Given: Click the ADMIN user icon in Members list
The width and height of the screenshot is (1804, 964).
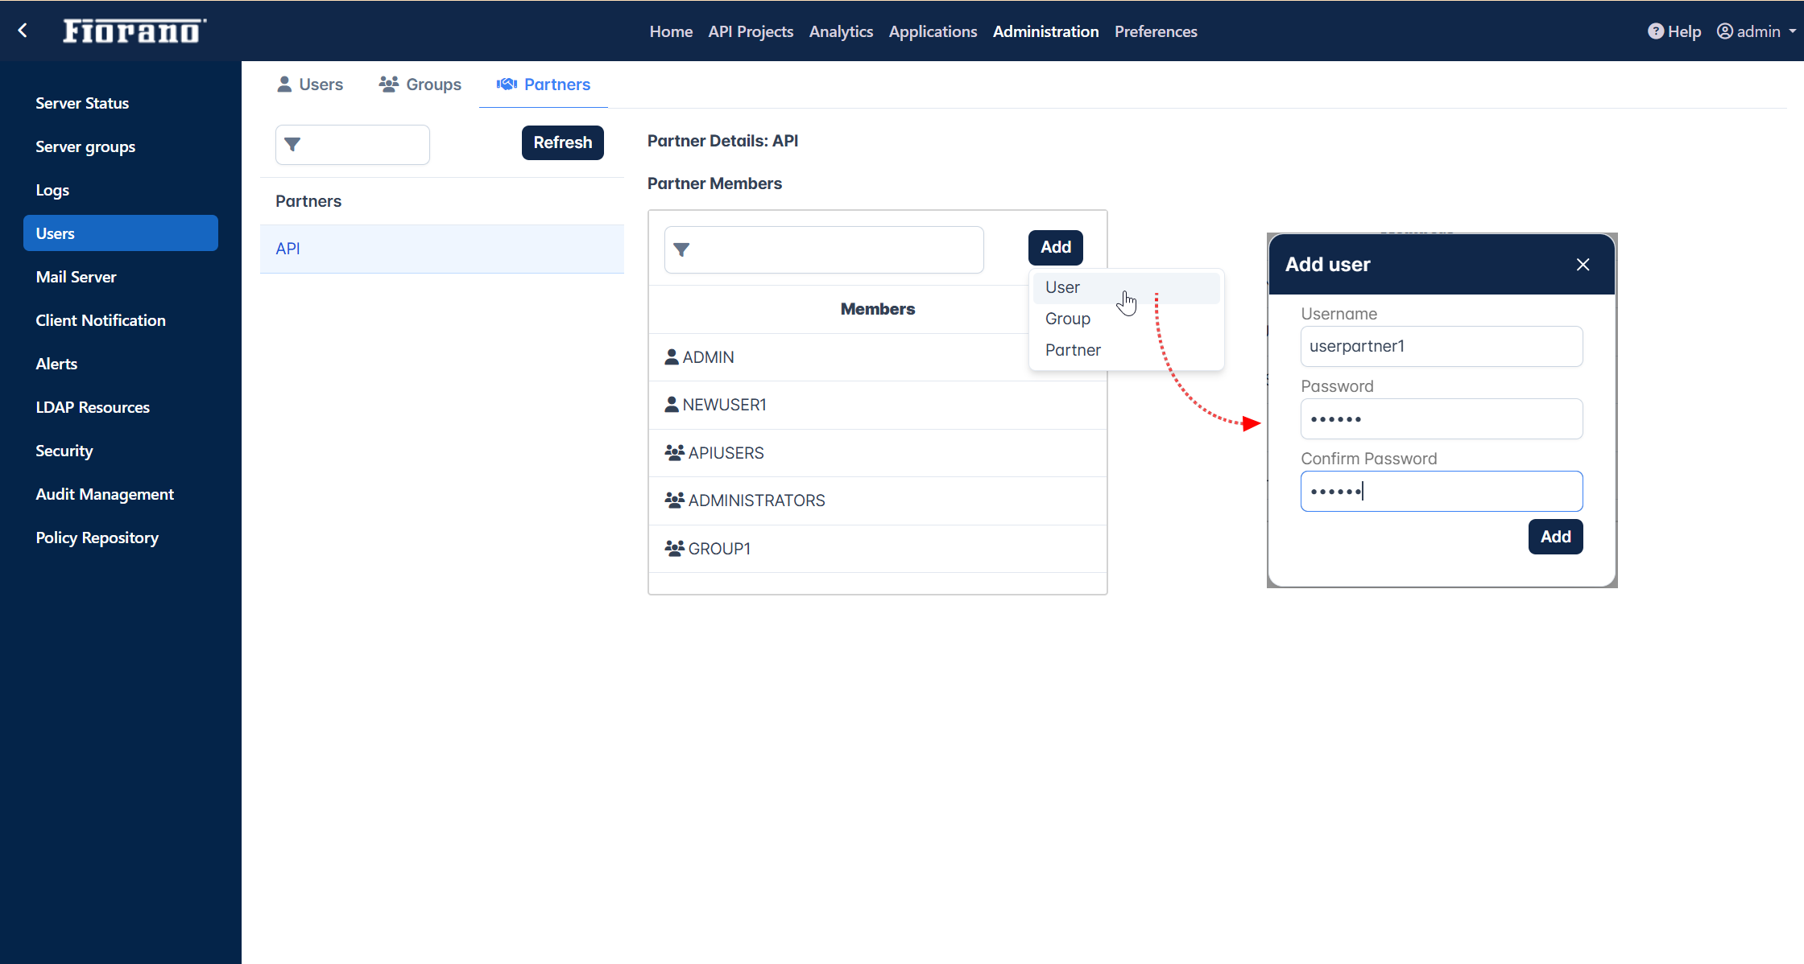Looking at the screenshot, I should pyautogui.click(x=672, y=356).
